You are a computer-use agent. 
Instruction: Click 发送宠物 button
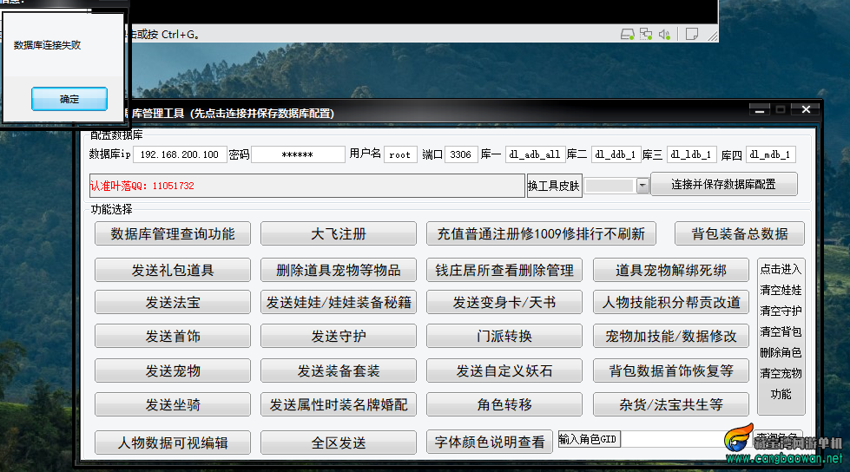(x=173, y=370)
